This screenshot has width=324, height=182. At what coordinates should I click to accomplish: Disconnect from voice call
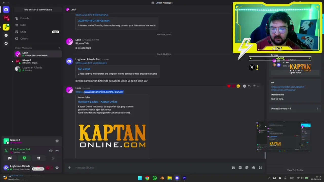tap(57, 151)
